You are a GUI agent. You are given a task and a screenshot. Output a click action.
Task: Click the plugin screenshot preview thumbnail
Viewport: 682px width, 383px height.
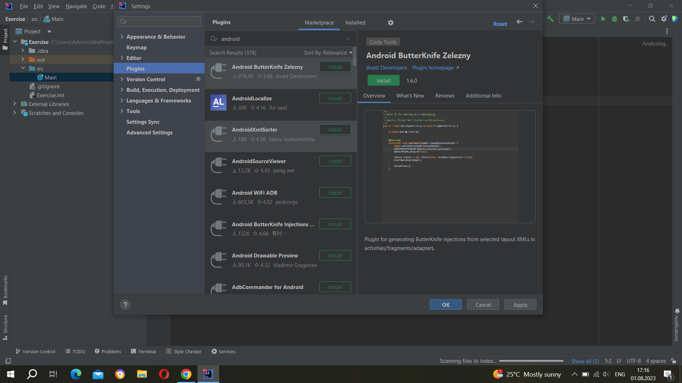[450, 167]
